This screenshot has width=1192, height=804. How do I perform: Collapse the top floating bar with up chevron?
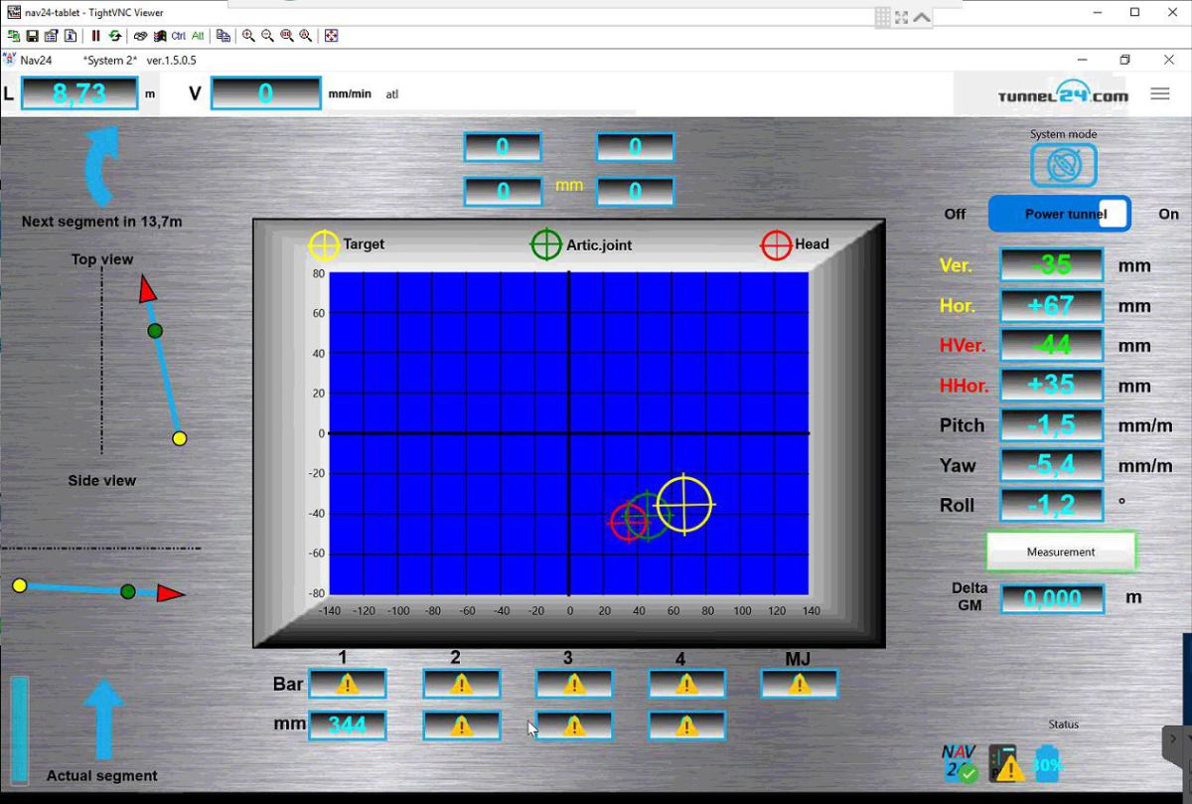[x=922, y=17]
